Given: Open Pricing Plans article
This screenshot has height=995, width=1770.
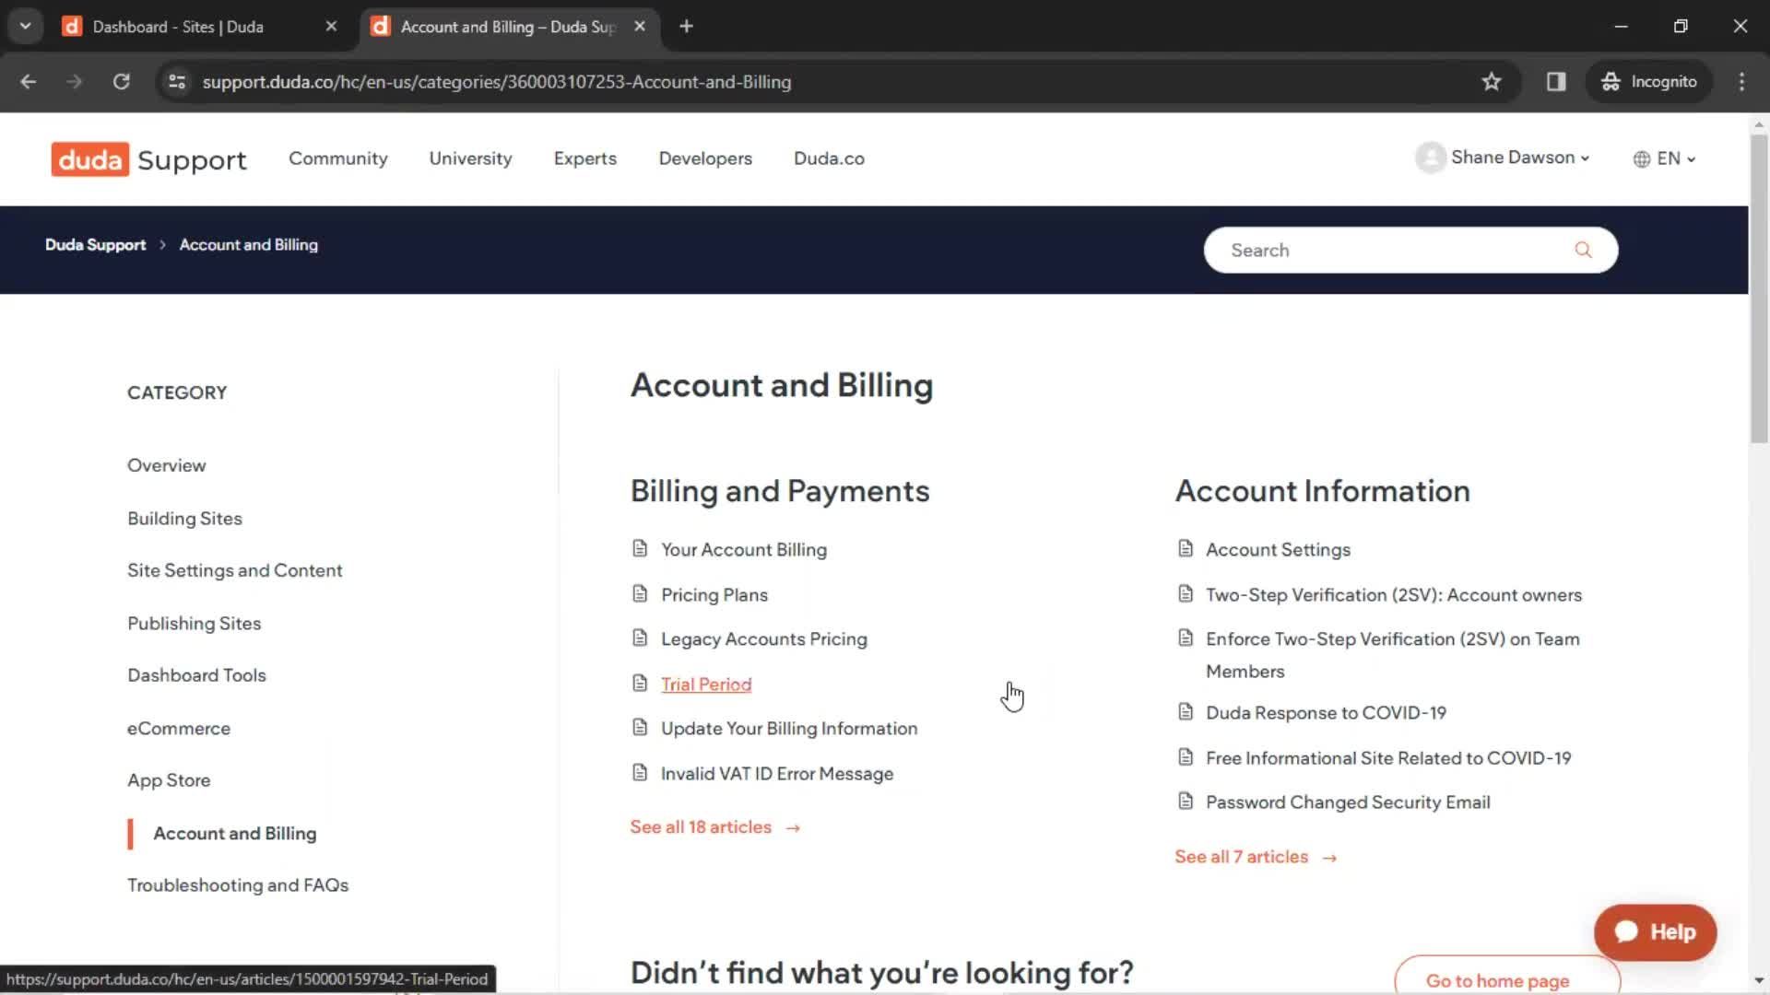Looking at the screenshot, I should click(714, 594).
